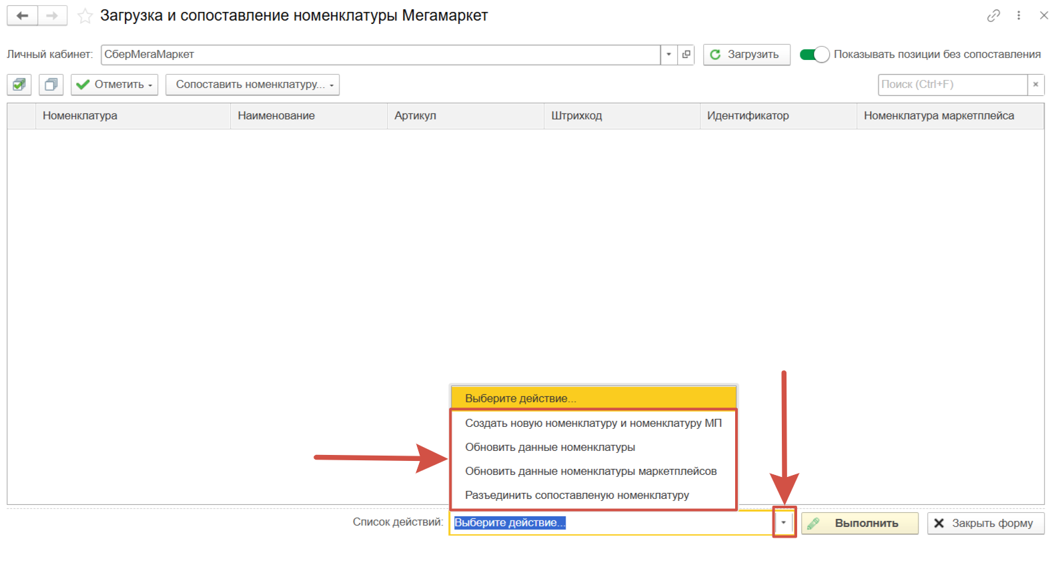Open the Отметить dropdown button
This screenshot has width=1058, height=563.
click(x=115, y=85)
